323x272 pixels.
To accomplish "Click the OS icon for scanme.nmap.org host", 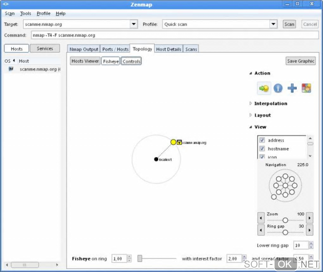I will [11, 69].
